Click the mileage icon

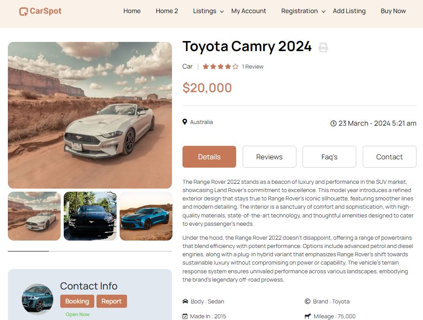point(308,316)
